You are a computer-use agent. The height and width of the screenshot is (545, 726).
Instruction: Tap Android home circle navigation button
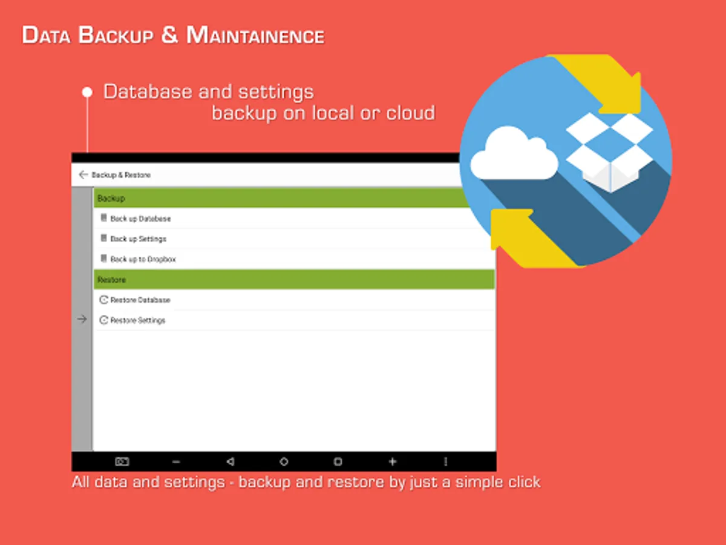284,461
